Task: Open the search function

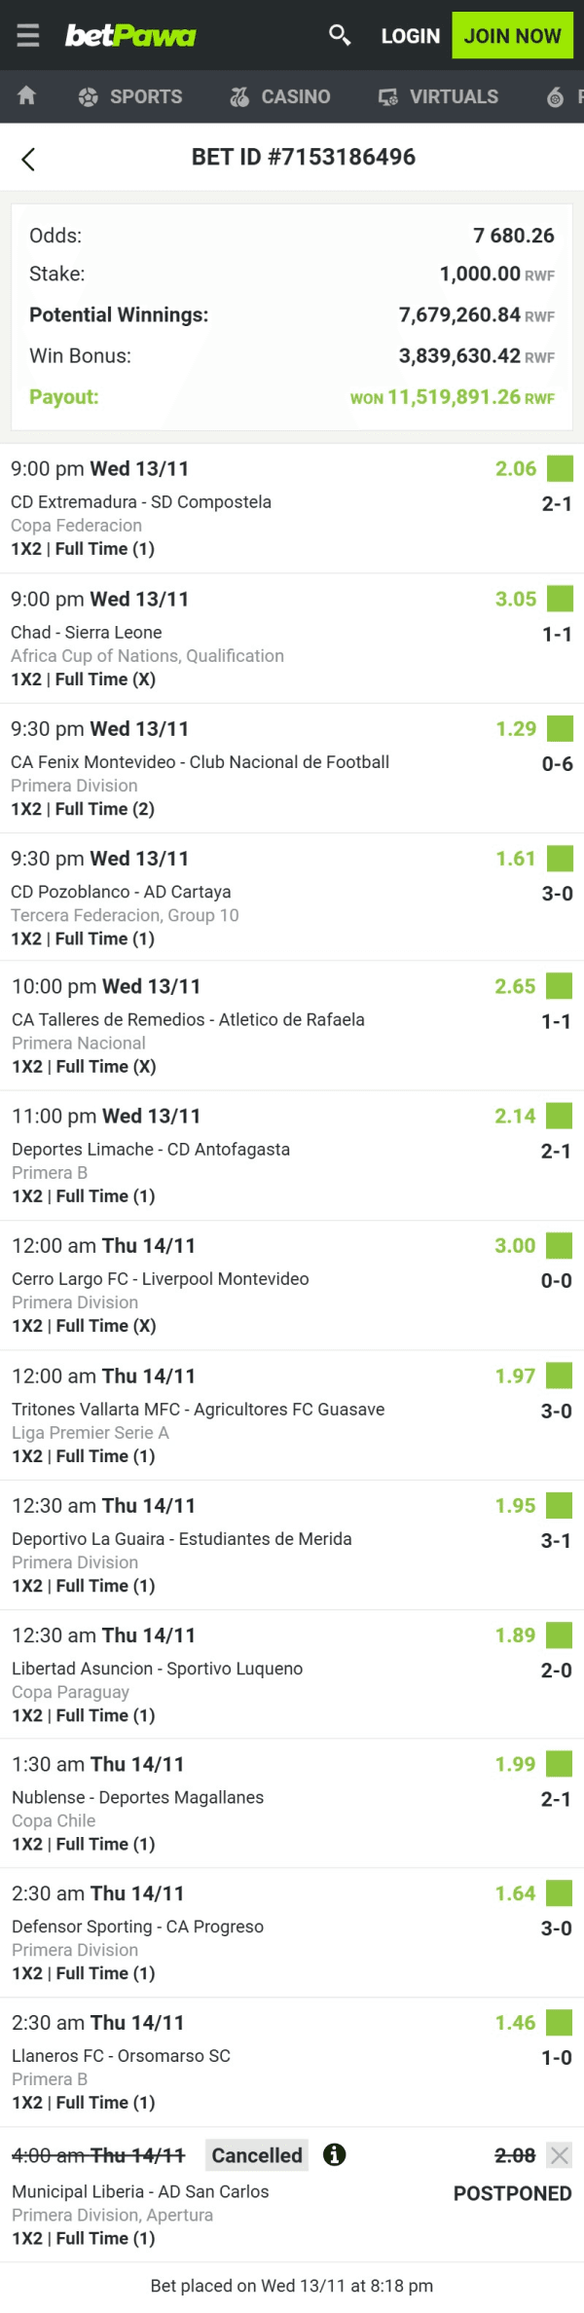Action: pos(340,35)
